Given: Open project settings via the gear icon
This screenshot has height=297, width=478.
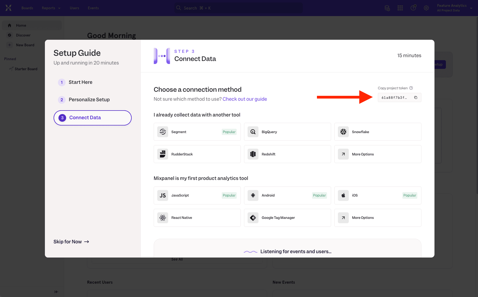Looking at the screenshot, I should pos(426,8).
